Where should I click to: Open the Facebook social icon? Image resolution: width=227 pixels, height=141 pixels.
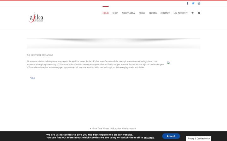click(188, 3)
